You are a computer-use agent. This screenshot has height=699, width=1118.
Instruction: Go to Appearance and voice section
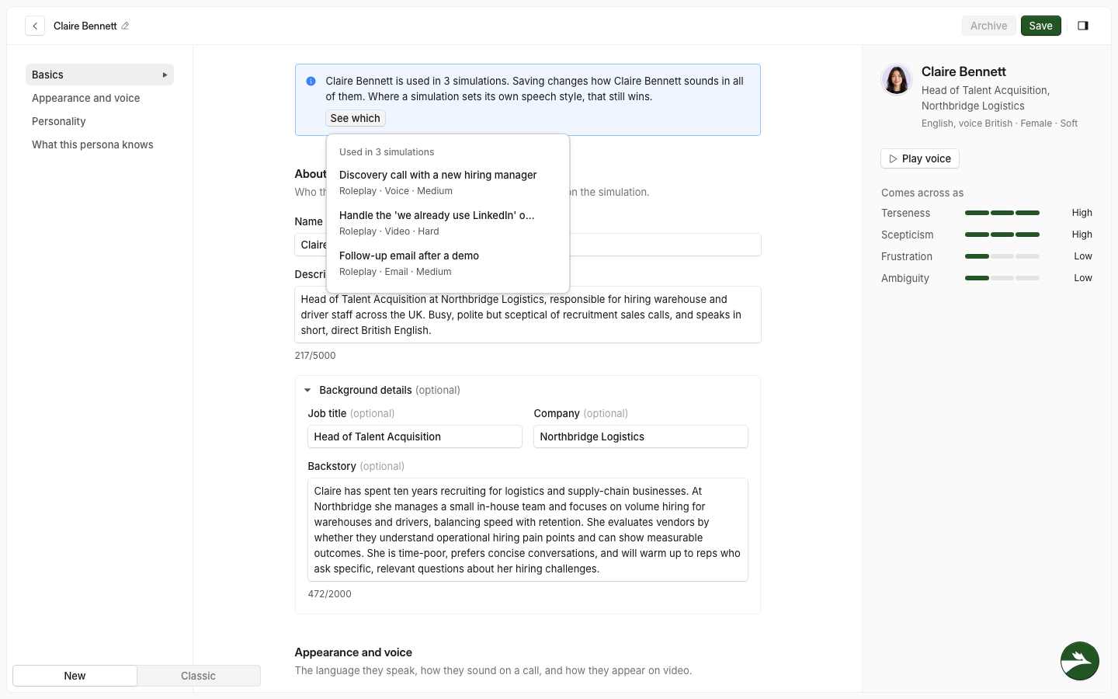point(99,98)
